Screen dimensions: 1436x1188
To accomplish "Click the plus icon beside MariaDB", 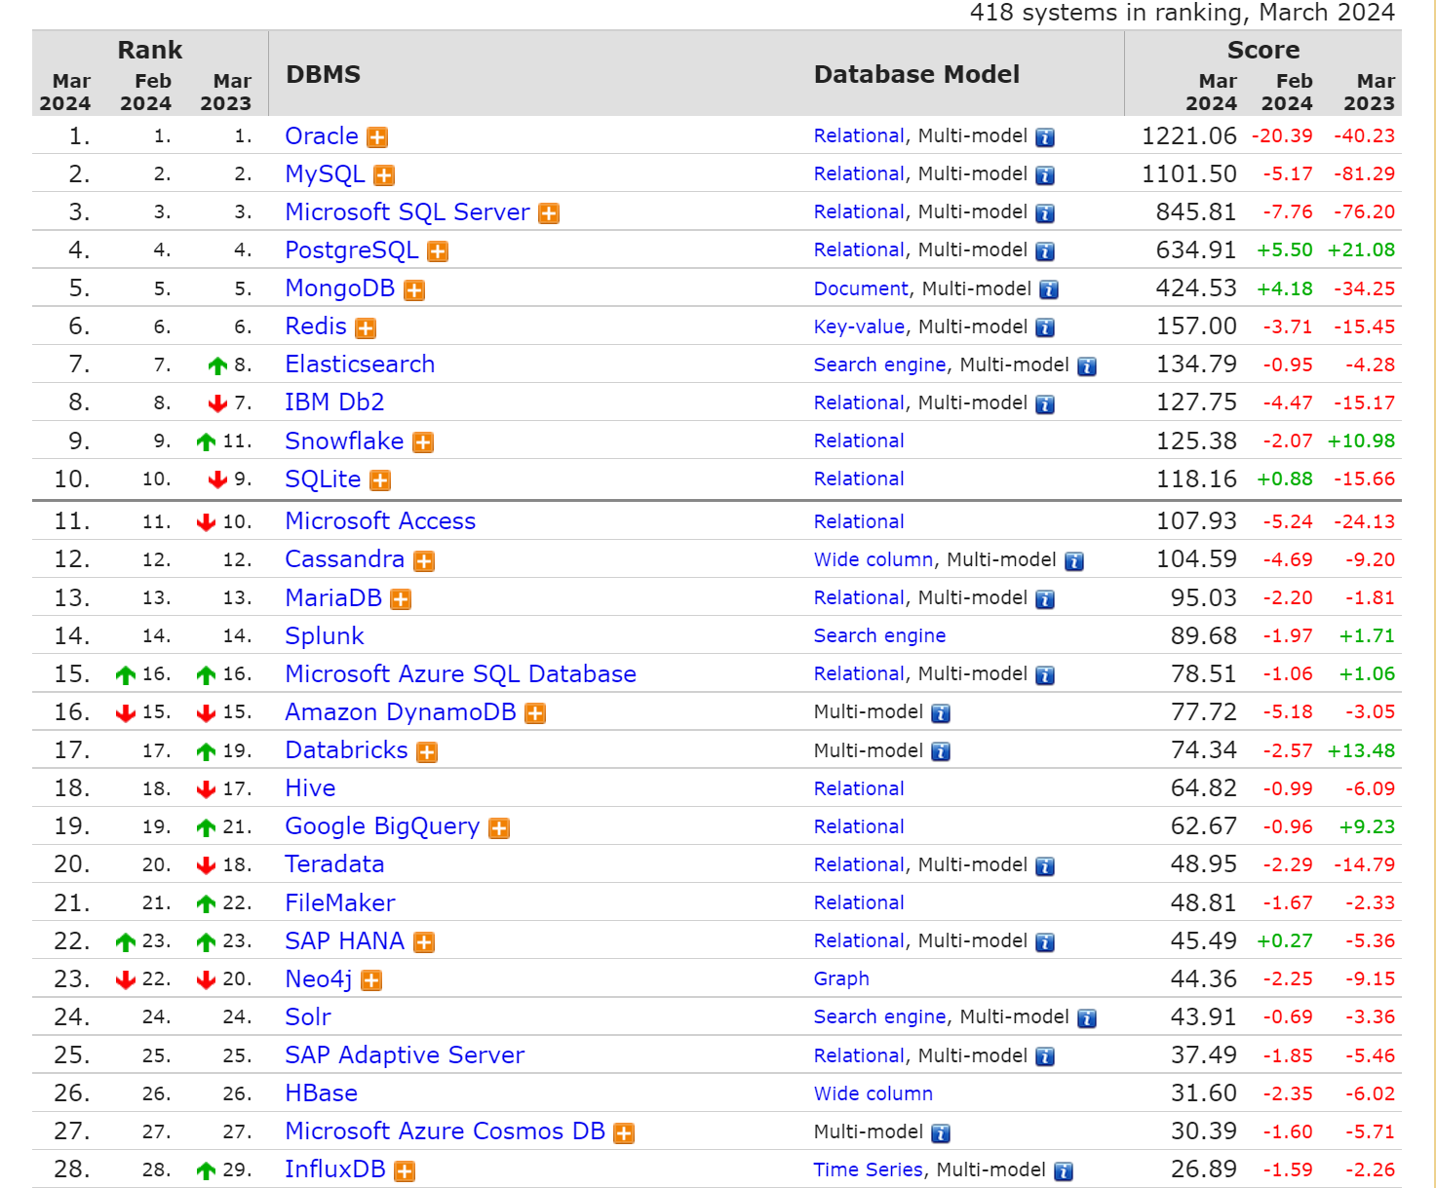I will click(401, 599).
